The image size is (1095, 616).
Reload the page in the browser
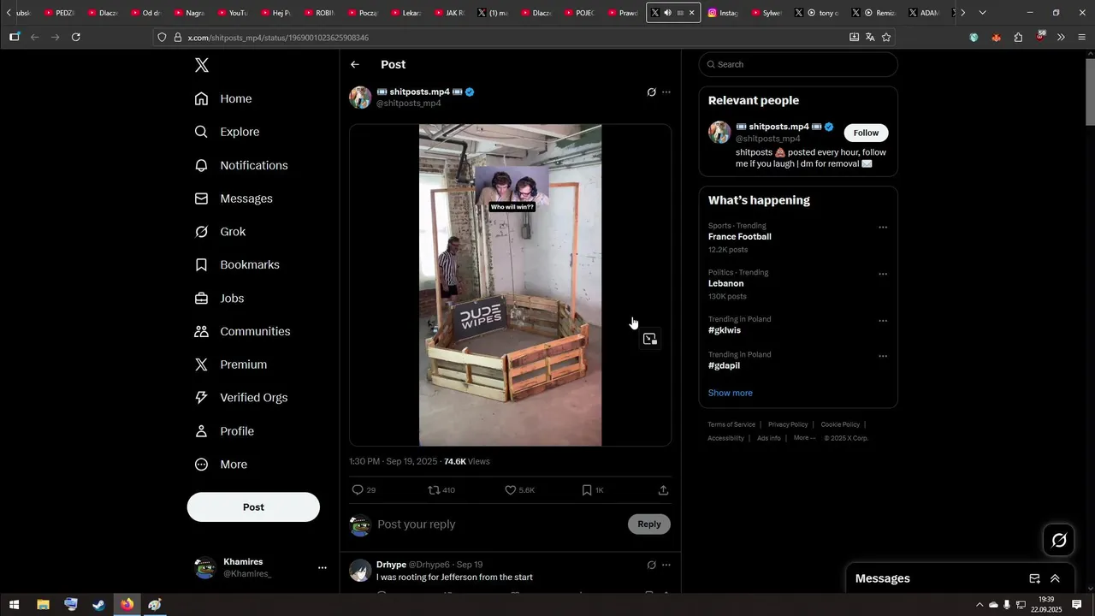pyautogui.click(x=76, y=38)
